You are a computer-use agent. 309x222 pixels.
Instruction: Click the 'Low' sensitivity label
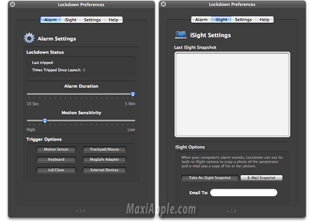131,130
